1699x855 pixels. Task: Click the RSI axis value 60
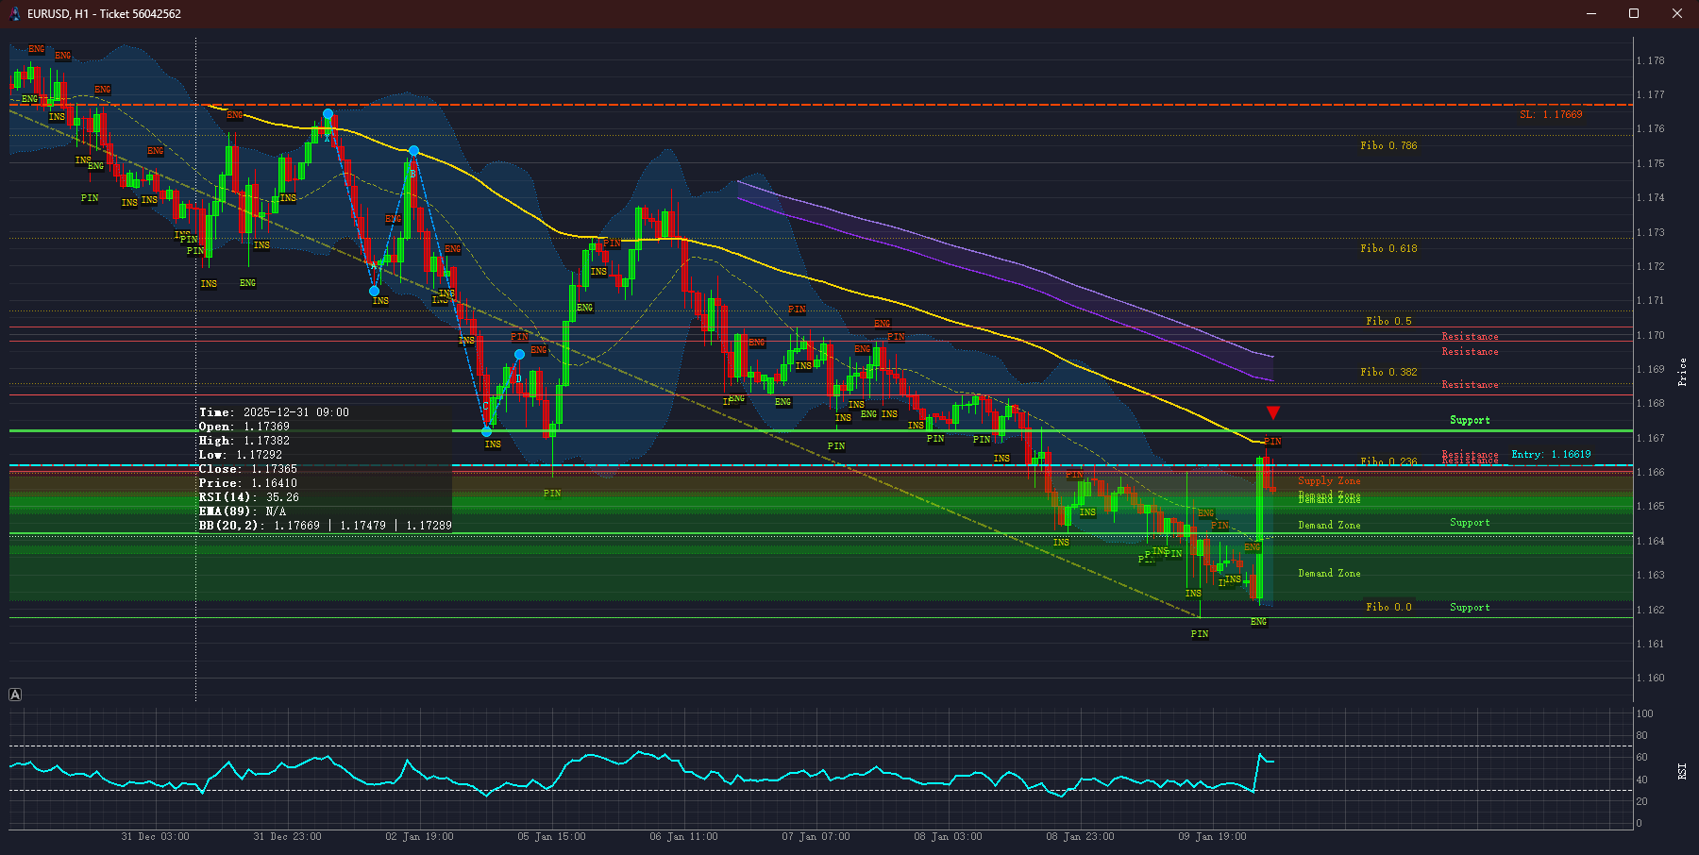[x=1642, y=757]
